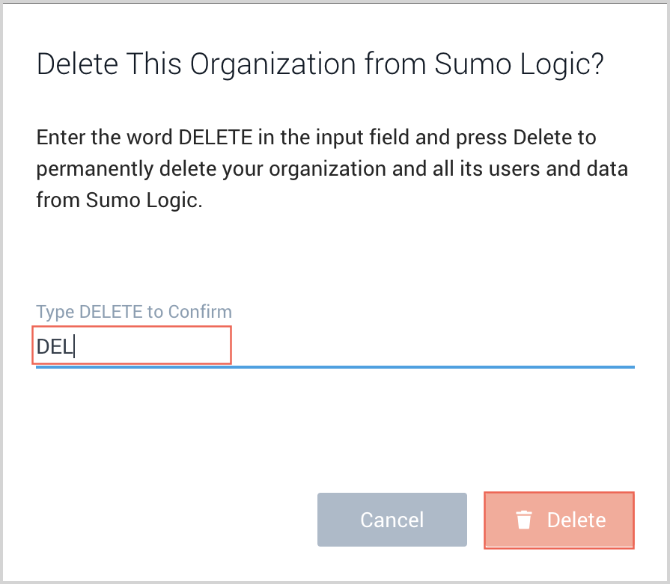
Task: Click the Type DELETE to Confirm label
Action: coord(133,312)
